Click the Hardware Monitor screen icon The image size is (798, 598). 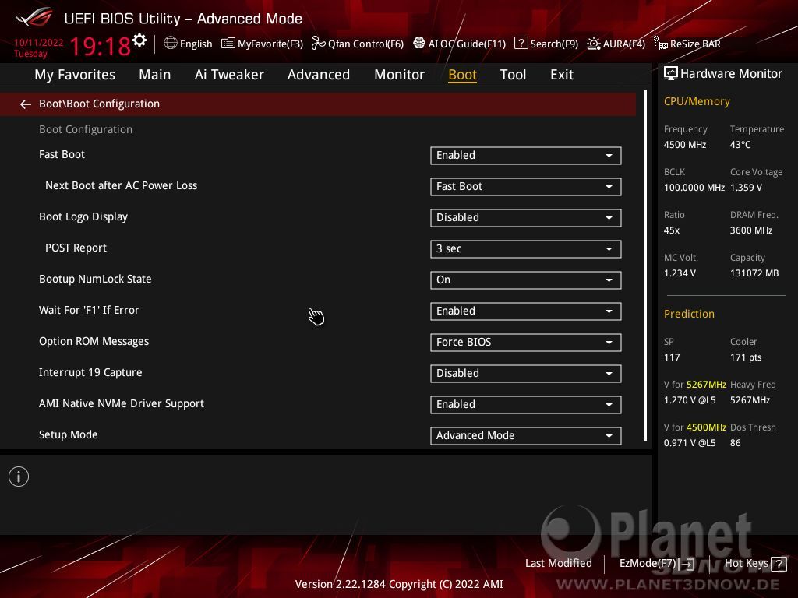[x=671, y=74]
